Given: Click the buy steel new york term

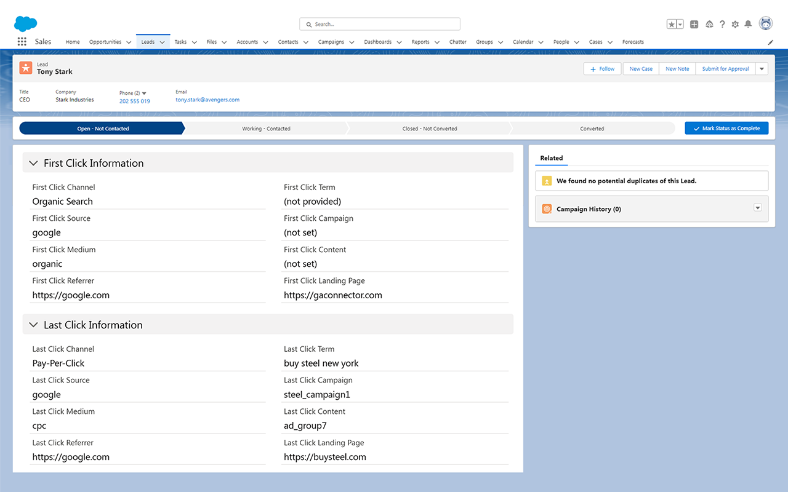Looking at the screenshot, I should 321,363.
